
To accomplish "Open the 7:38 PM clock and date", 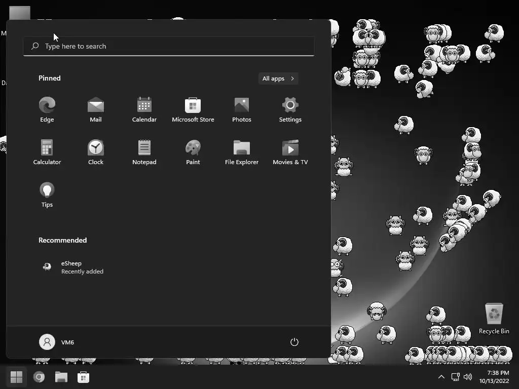I will (x=494, y=377).
